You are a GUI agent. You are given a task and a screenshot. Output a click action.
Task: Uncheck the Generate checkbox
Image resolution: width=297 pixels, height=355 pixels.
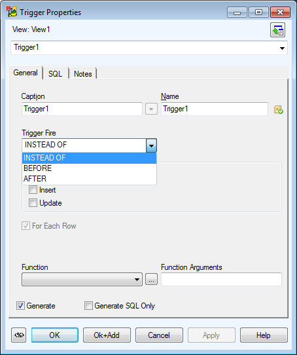(x=20, y=306)
